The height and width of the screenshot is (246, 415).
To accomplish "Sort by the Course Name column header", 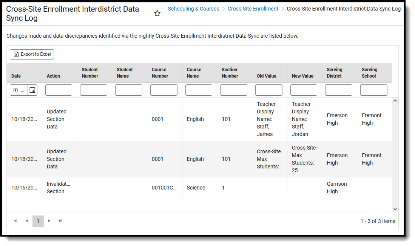I will pos(194,73).
